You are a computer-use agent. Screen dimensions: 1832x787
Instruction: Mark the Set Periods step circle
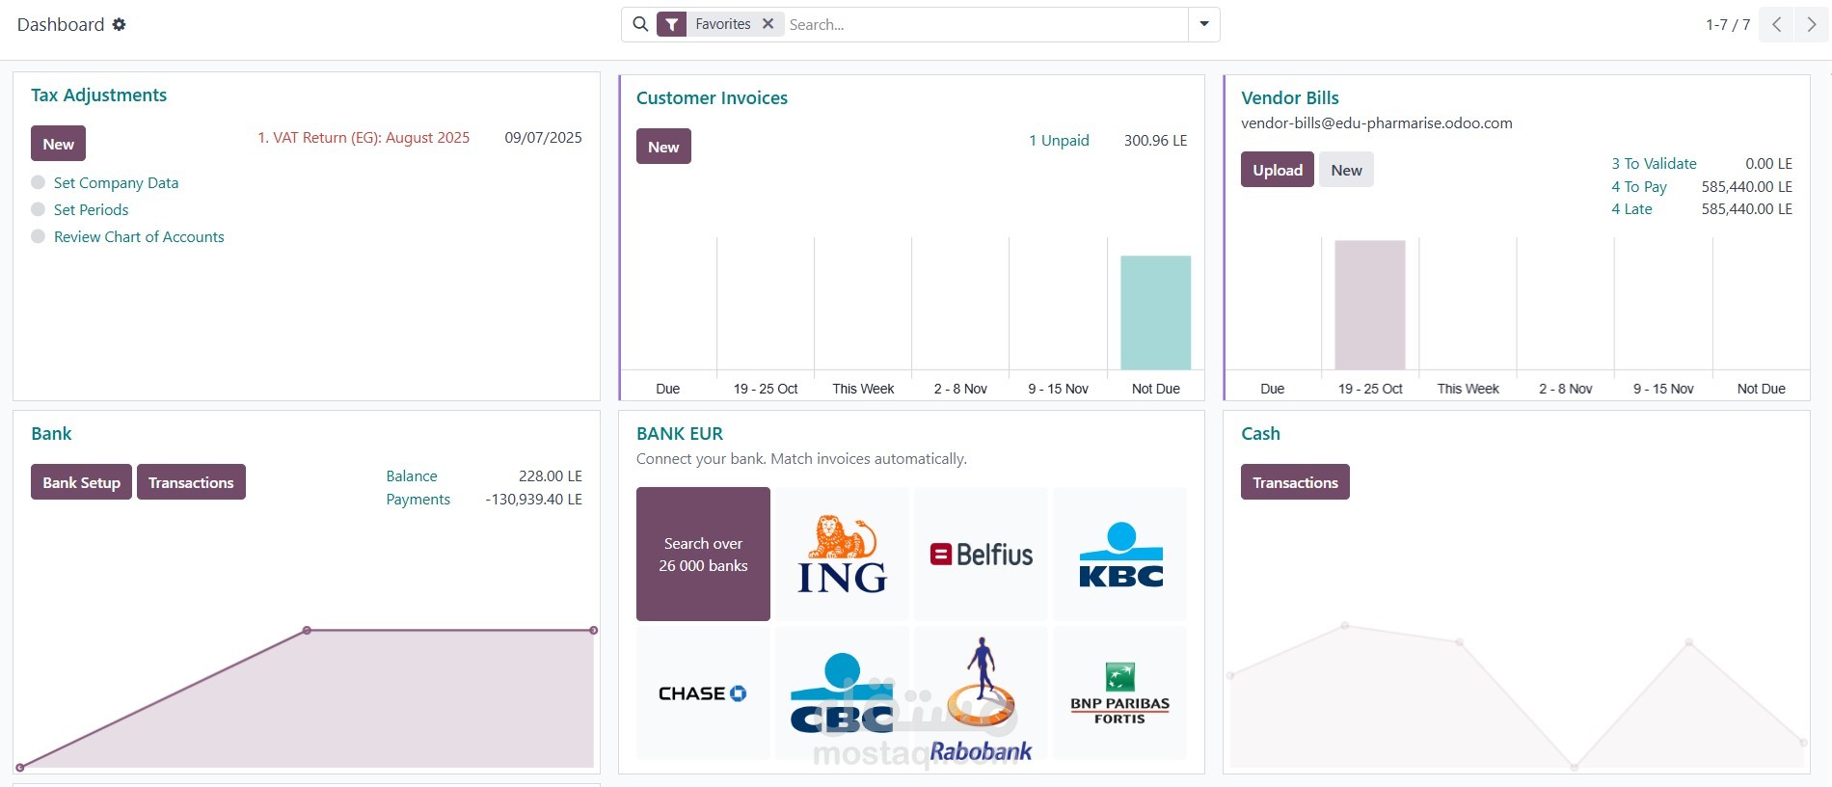click(39, 209)
